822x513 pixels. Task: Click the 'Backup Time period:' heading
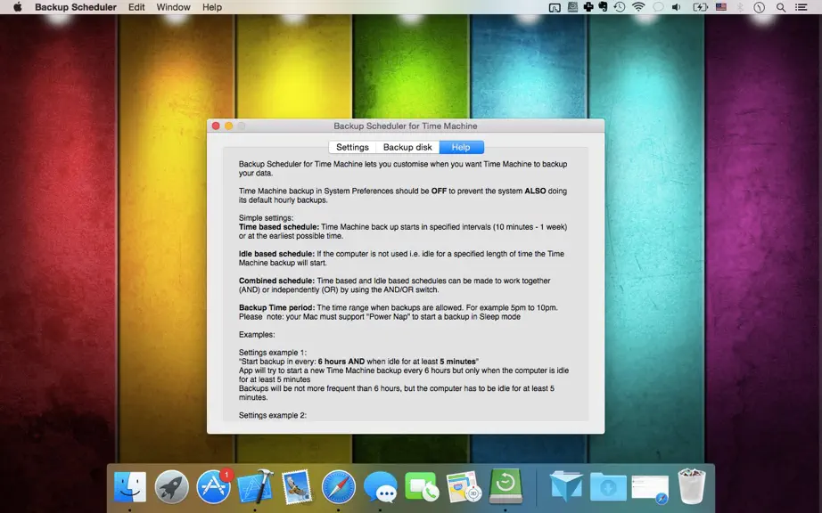276,307
